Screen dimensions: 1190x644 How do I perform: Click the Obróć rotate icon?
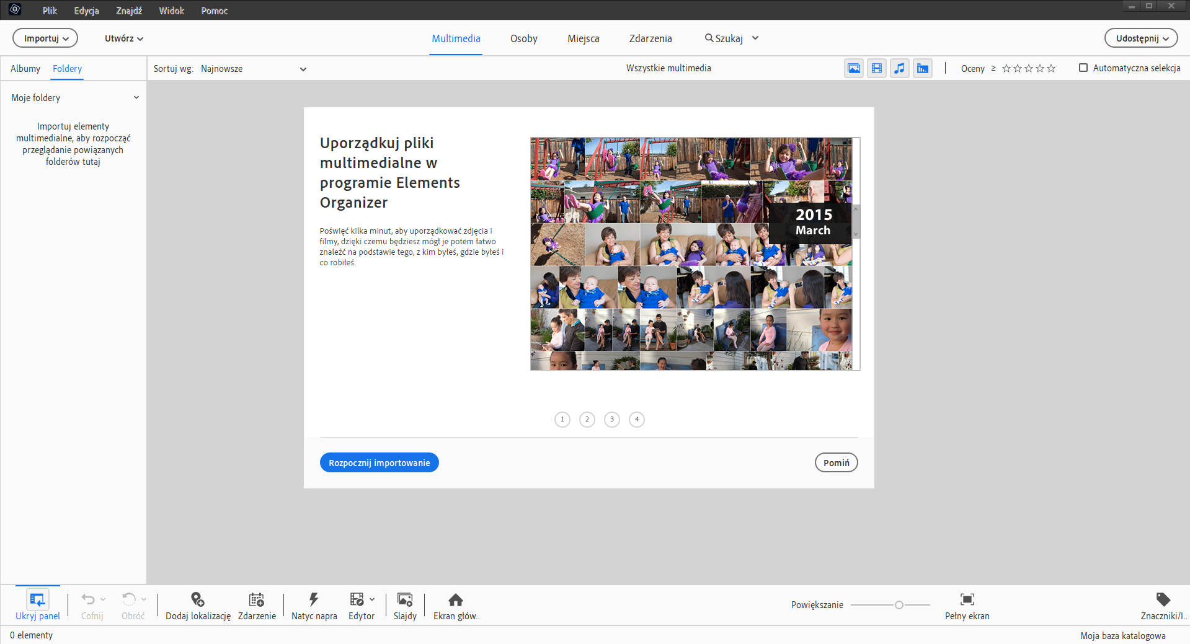tap(128, 599)
